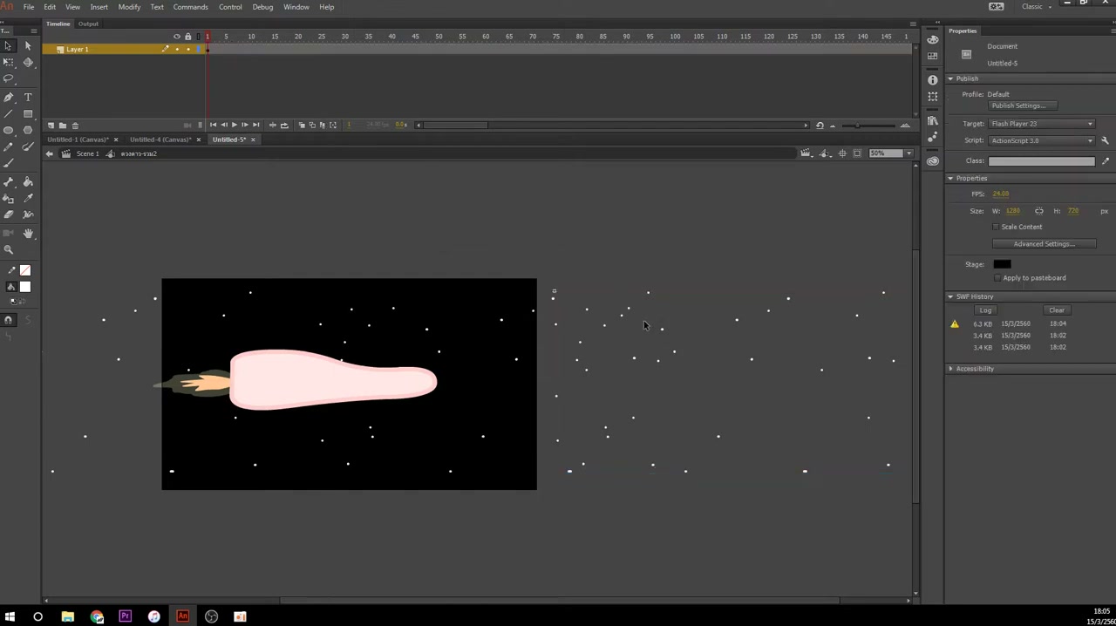Toggle the Loop playback button
This screenshot has width=1116, height=626.
tap(283, 126)
